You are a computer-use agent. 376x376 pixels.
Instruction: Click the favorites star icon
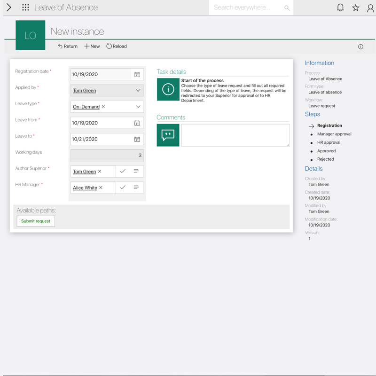pos(356,8)
